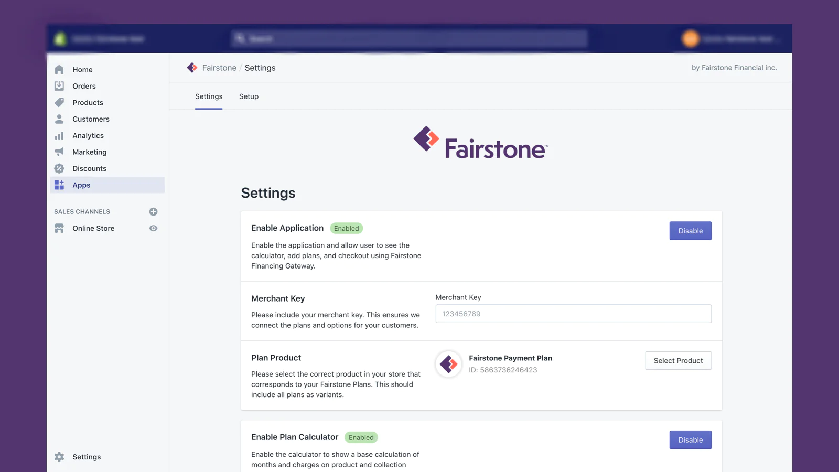Focus the Merchant Key input field
Viewport: 839px width, 472px height.
(x=573, y=314)
